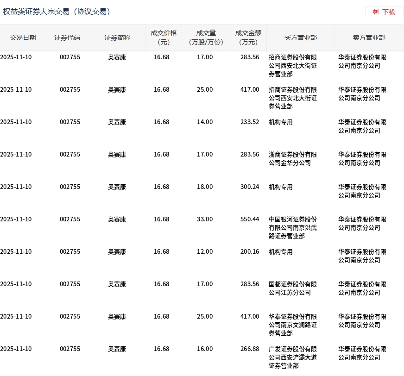Select the 浙商证券 金华分公司 buyer cell
This screenshot has height=376, width=404.
[293, 159]
